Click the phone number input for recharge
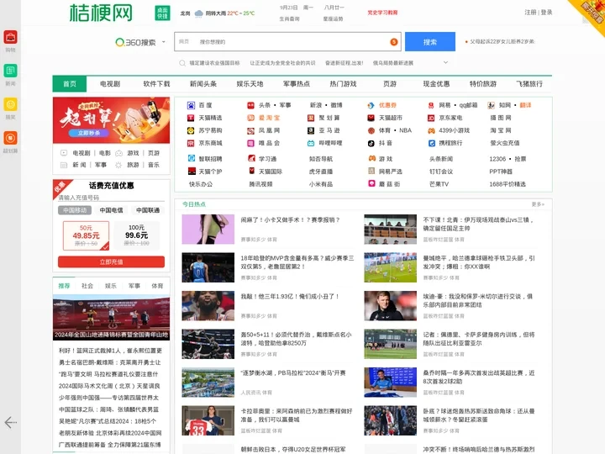605x454 pixels. coord(111,198)
